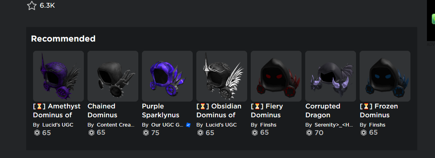
Task: Click Robux icon beside 70 price
Action: tap(309, 133)
